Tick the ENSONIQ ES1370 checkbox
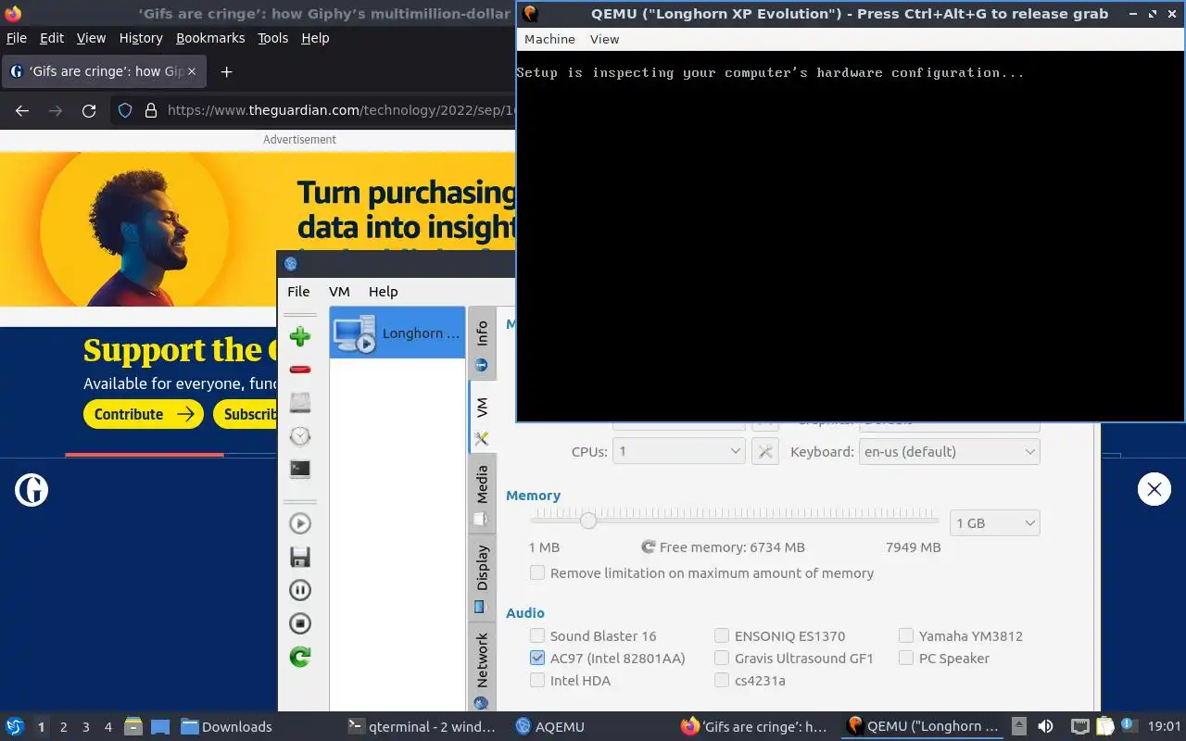1186x741 pixels. click(722, 635)
